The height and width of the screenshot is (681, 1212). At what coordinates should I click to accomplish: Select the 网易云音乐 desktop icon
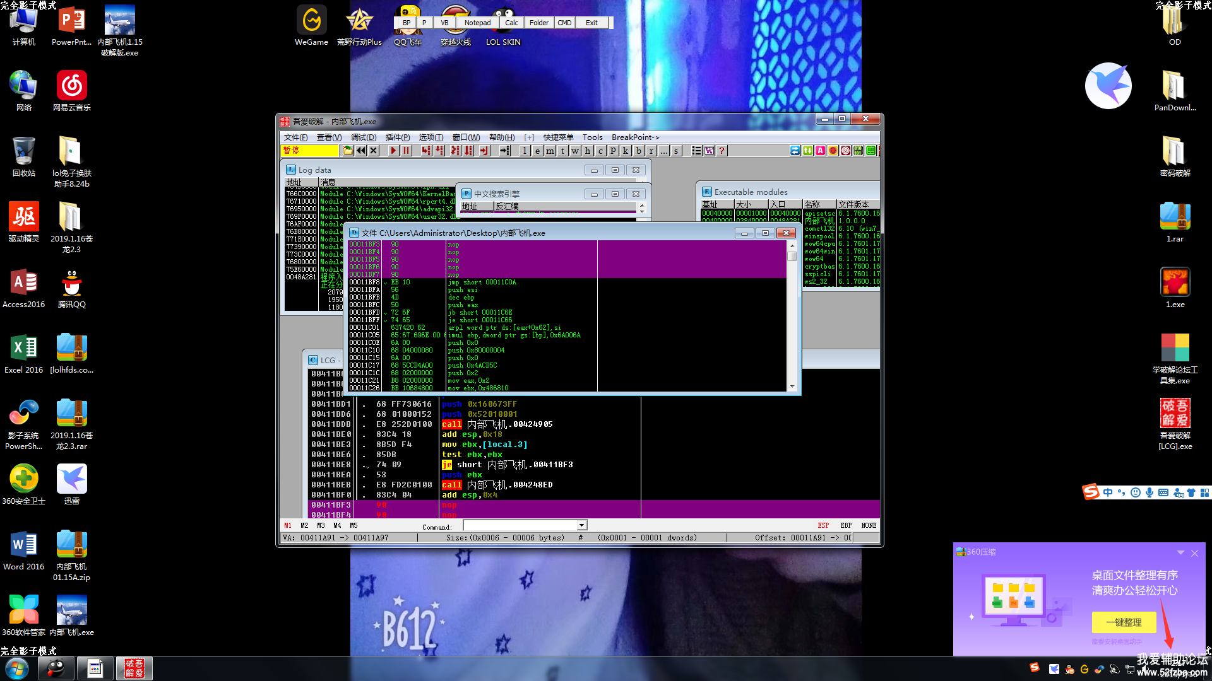click(72, 91)
